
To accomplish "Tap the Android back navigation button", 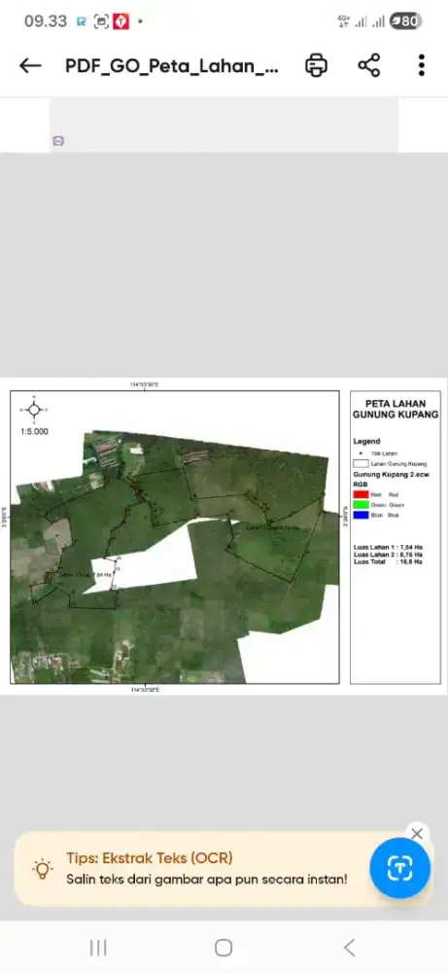I will [x=350, y=948].
